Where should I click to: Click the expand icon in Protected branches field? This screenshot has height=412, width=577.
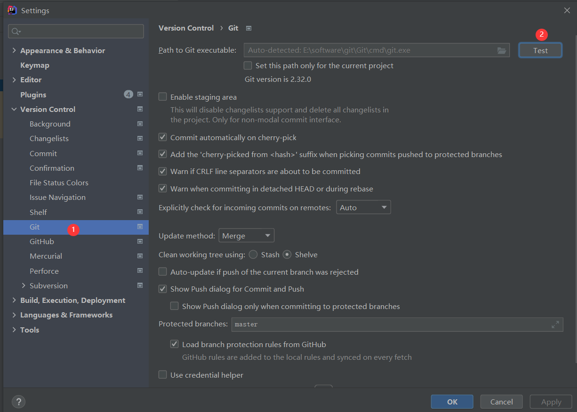pos(555,325)
